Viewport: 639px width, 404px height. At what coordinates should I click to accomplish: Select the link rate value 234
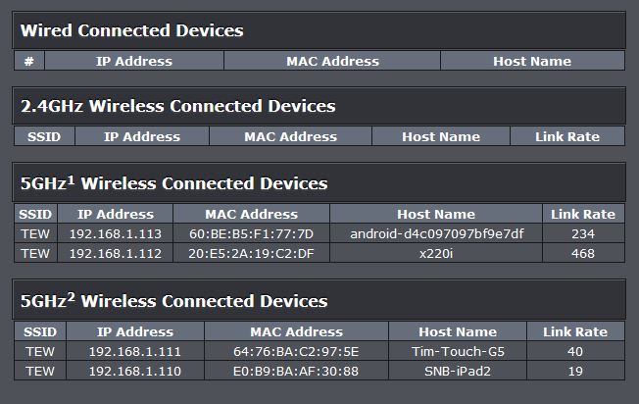coord(583,234)
